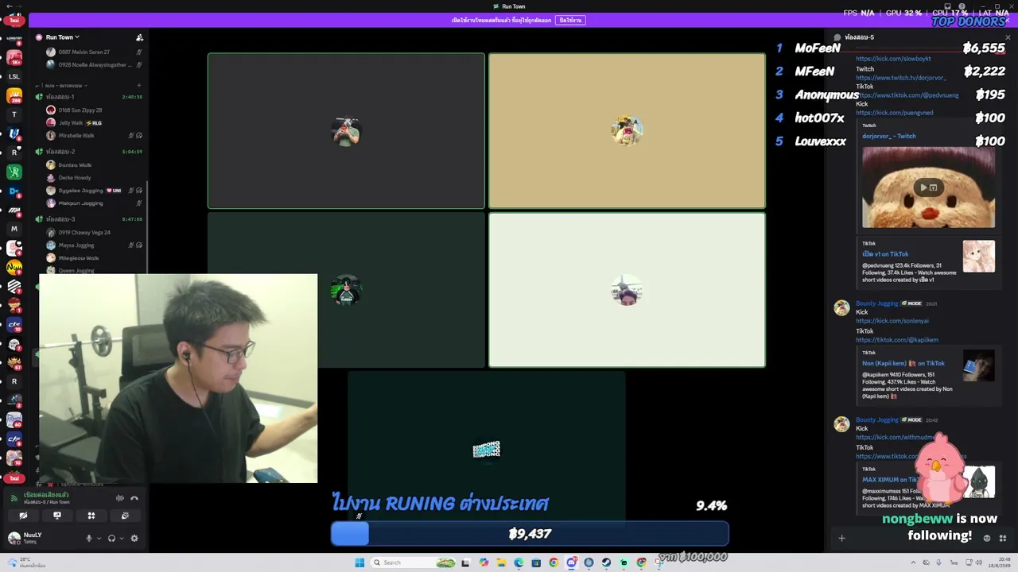Focus the light bottom-right participant tile
1018x572 pixels.
(627, 290)
